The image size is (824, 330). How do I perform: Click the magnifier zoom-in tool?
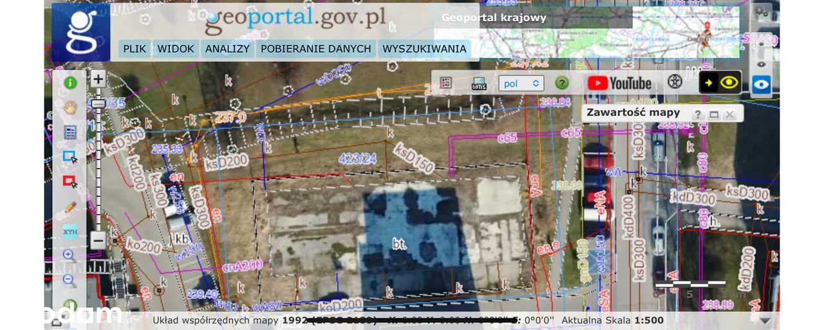(70, 256)
